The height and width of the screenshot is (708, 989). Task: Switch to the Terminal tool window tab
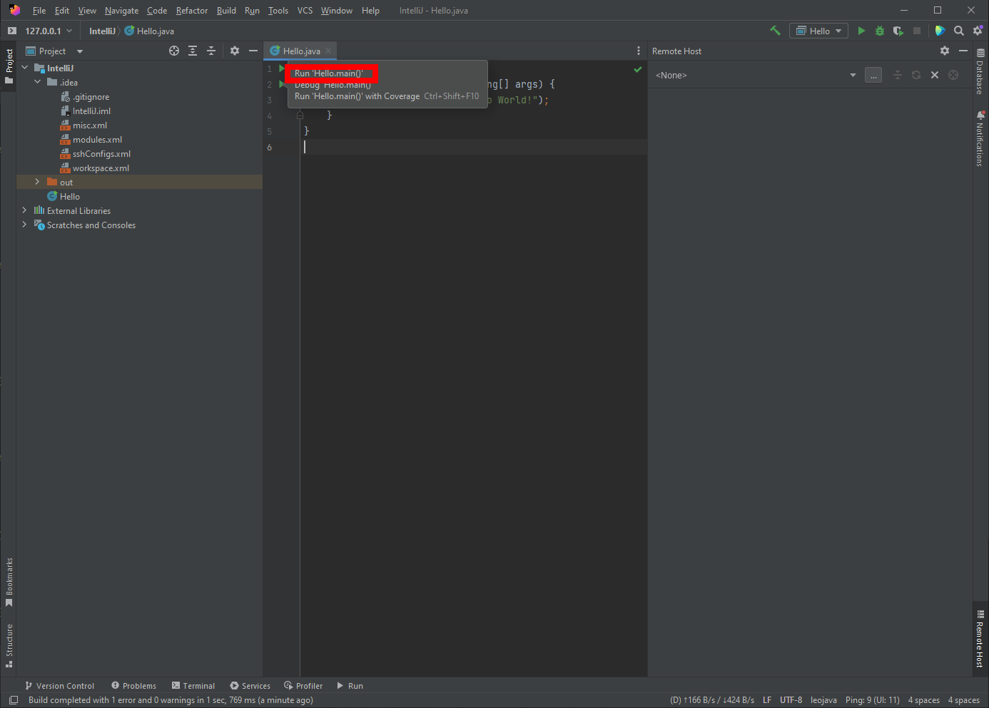point(193,685)
